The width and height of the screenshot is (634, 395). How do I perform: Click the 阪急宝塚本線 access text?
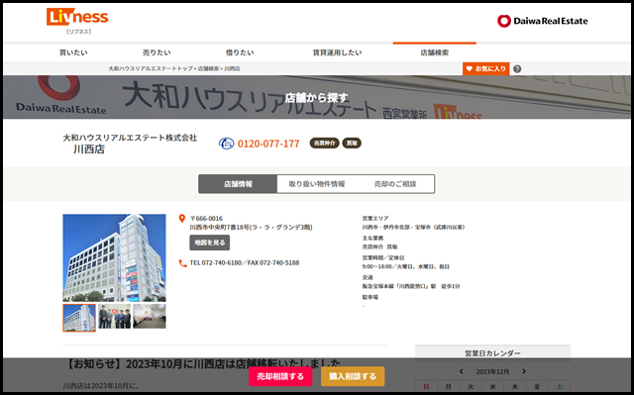coord(411,286)
